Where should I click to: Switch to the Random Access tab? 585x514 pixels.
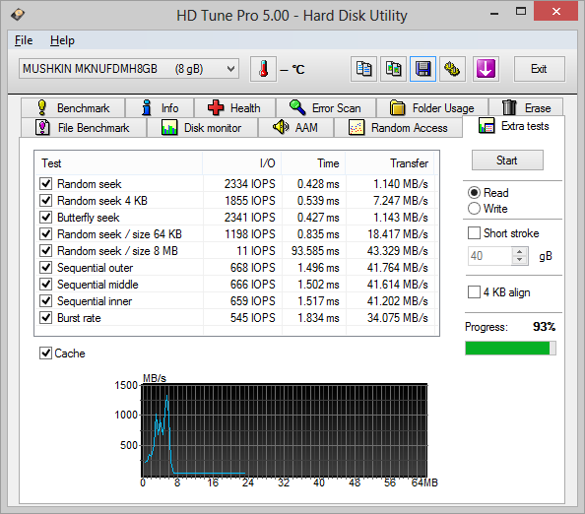(398, 128)
